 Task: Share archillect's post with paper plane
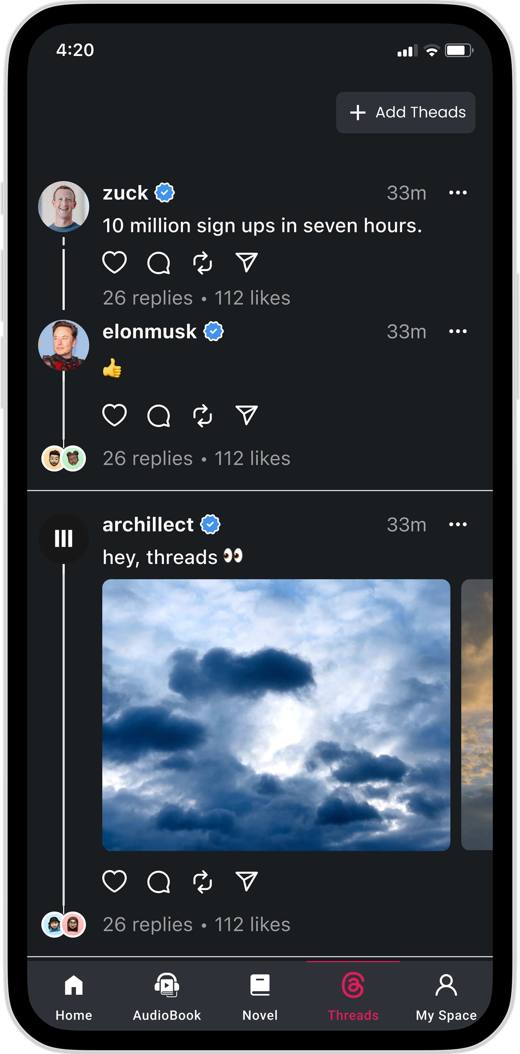coord(246,881)
